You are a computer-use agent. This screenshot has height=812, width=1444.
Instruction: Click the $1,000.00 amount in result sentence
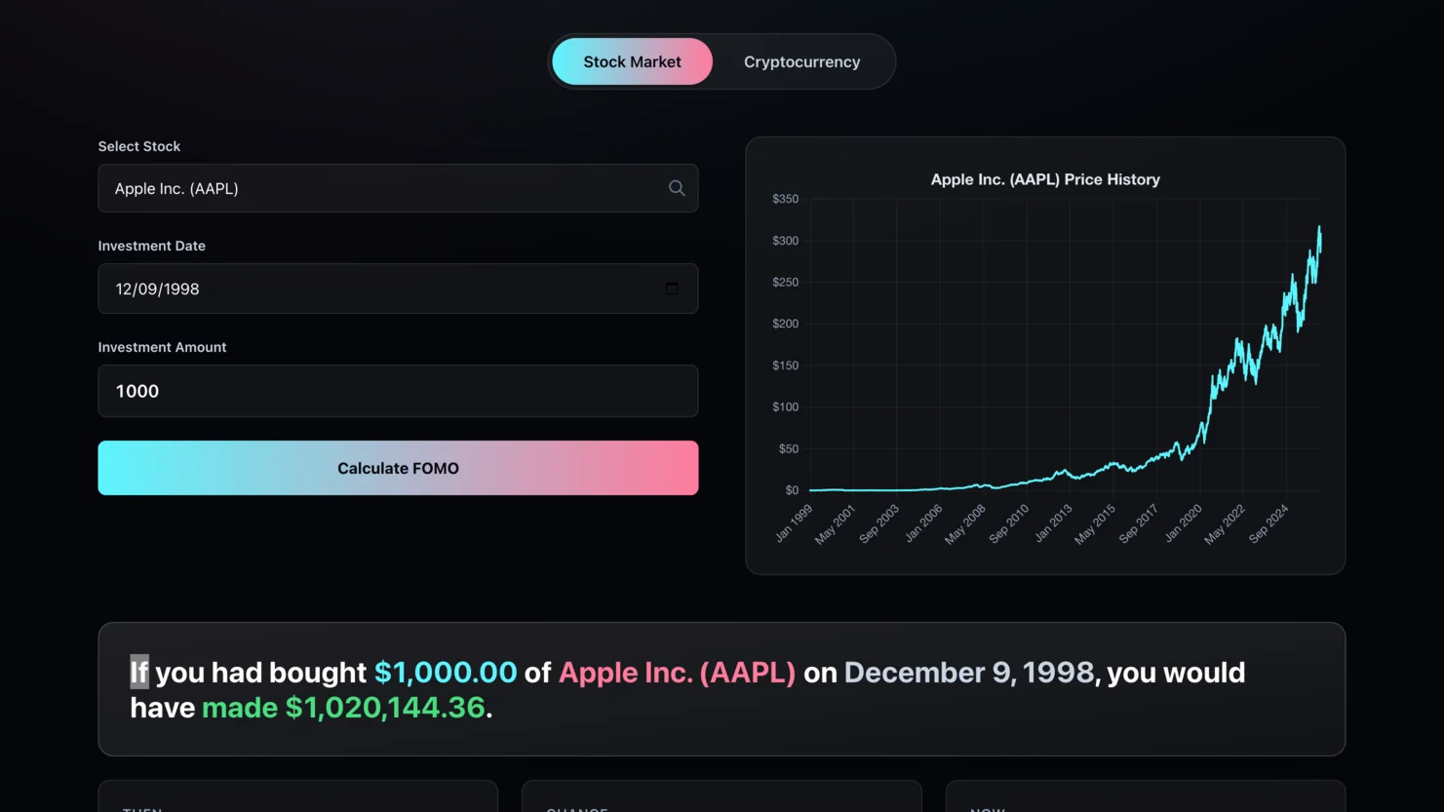click(446, 673)
